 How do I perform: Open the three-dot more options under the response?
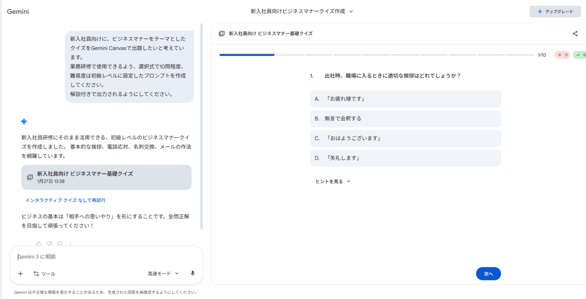tap(70, 244)
